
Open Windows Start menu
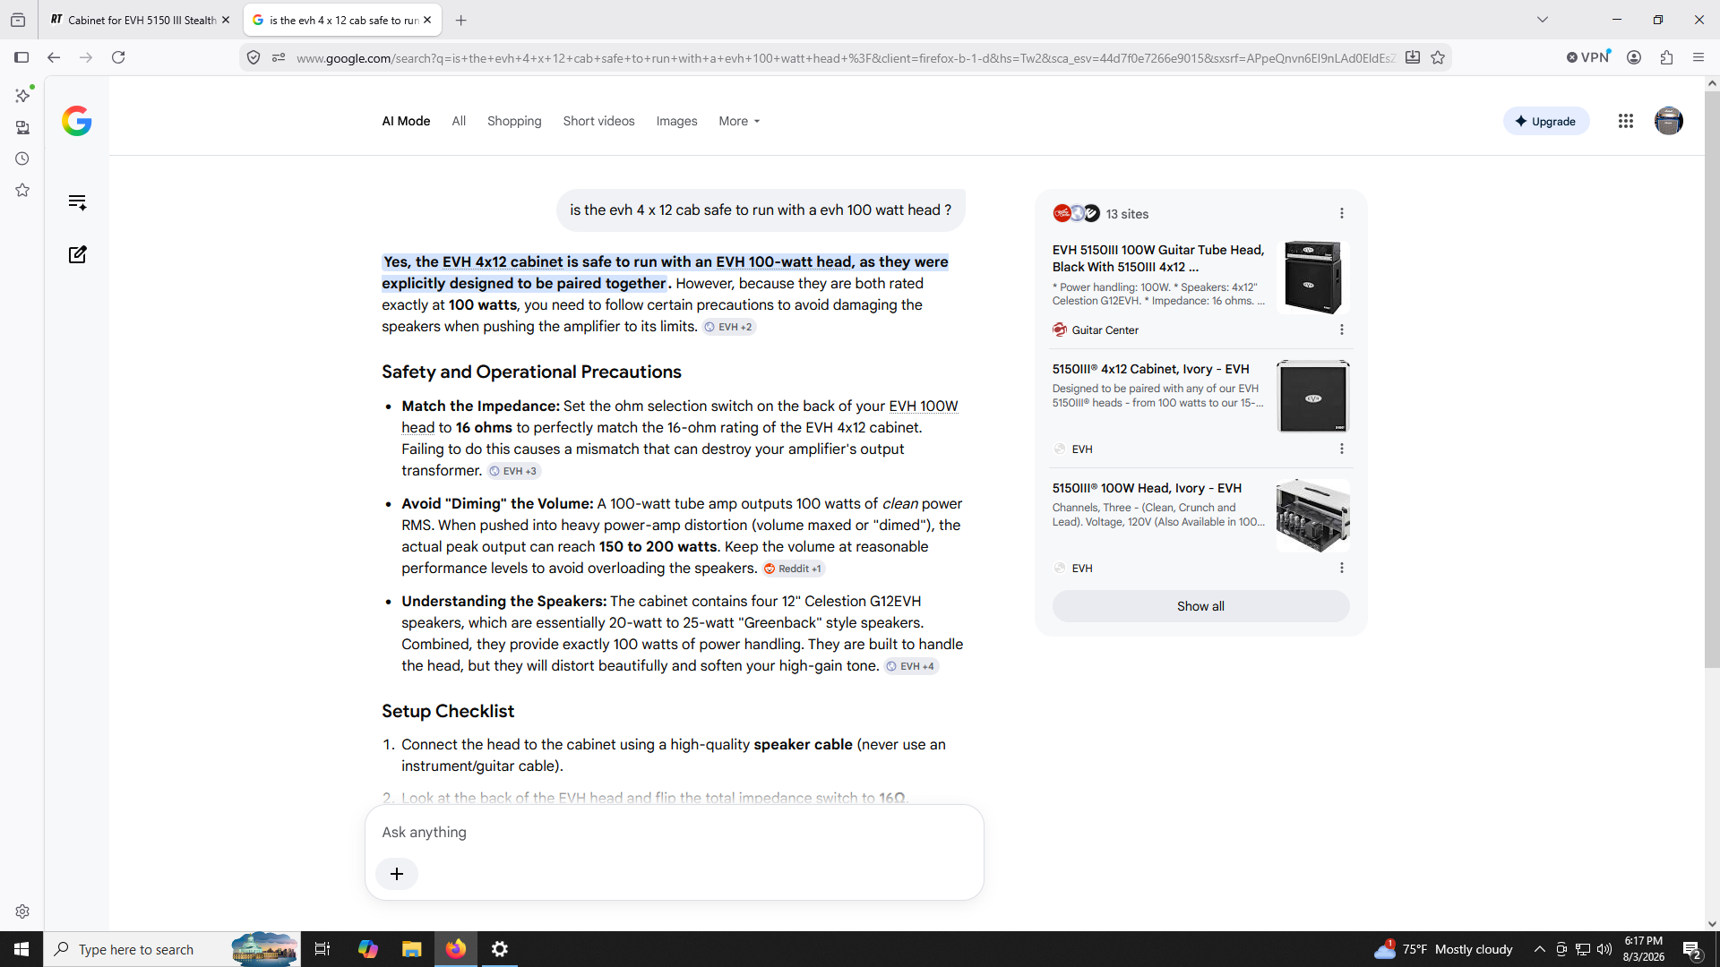(21, 949)
